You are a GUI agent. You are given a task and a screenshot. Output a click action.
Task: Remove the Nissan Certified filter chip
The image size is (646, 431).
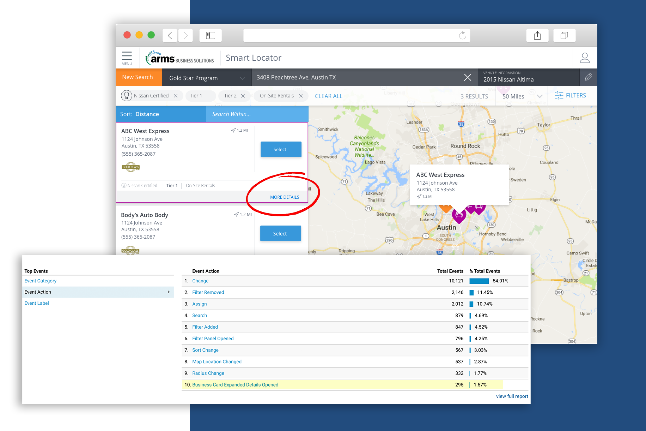176,96
